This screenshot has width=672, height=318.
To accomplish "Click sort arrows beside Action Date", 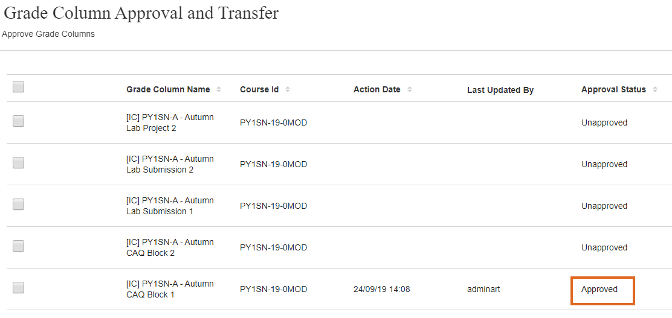I will [x=410, y=89].
